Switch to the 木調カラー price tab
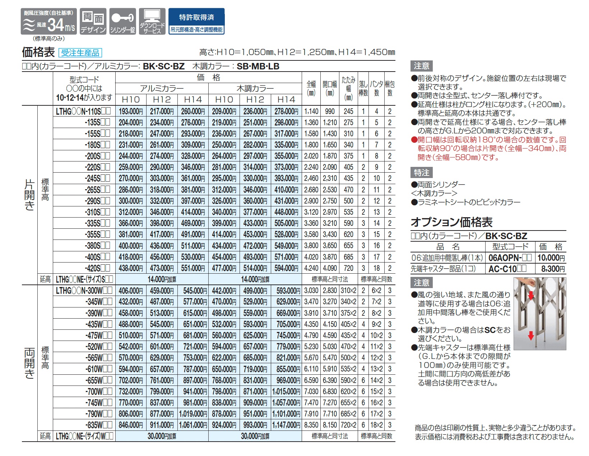Image resolution: width=589 pixels, height=456 pixels. [x=255, y=87]
